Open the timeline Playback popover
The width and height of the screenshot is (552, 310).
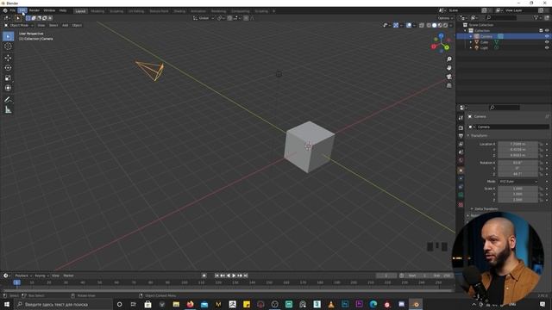click(23, 276)
